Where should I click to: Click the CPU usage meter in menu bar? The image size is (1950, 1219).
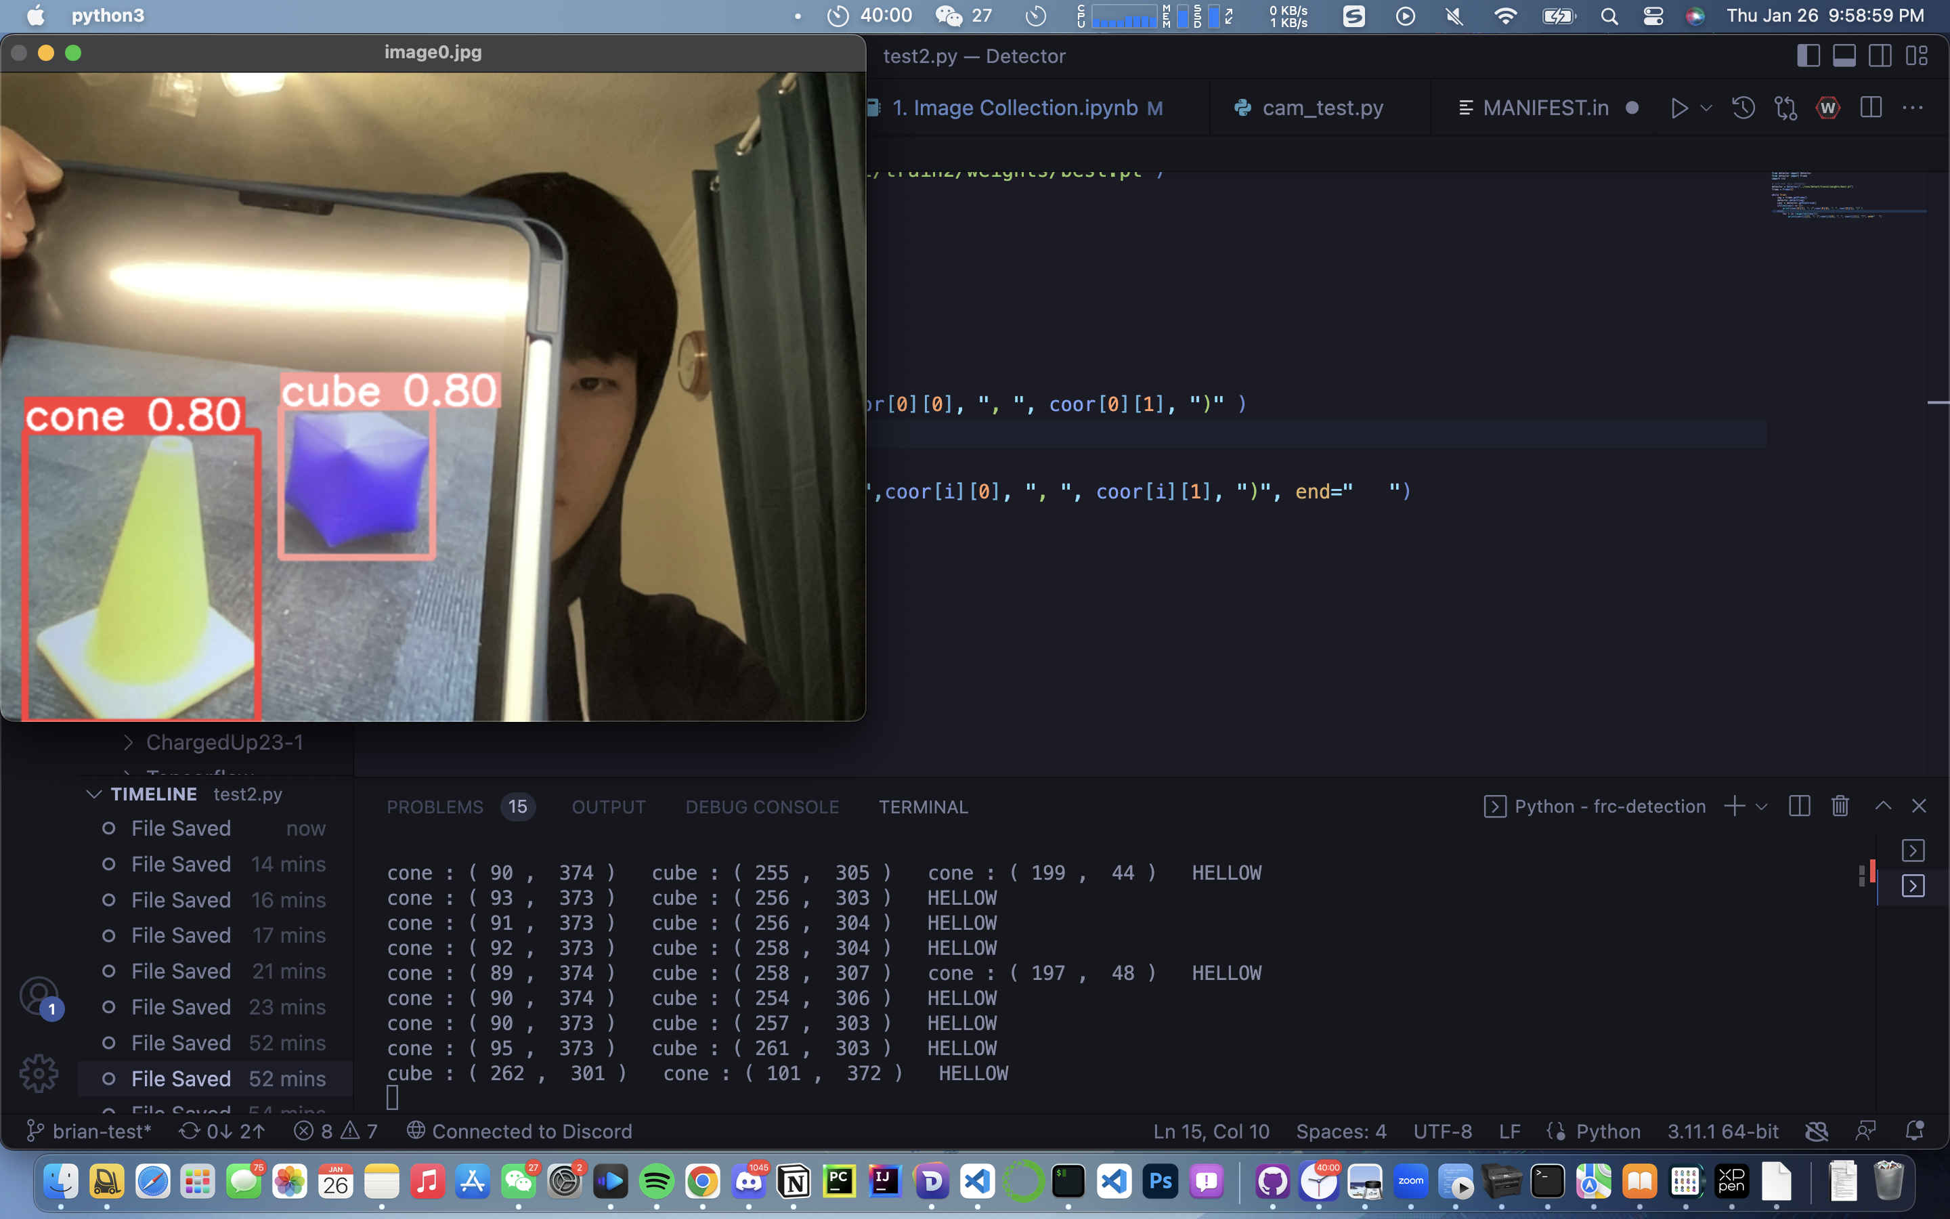click(x=1124, y=16)
